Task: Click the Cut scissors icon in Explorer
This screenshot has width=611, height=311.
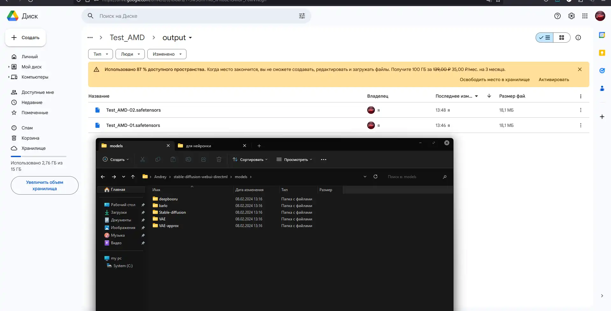Action: point(143,159)
